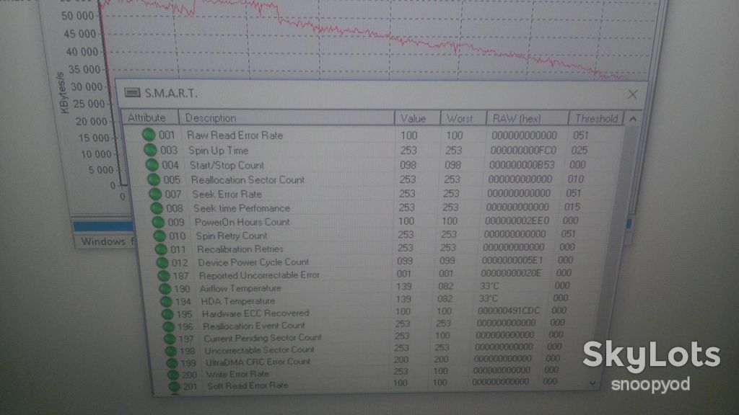Screen dimensions: 739x415
Task: Click green status icon for Airflow Temperature
Action: click(165, 288)
